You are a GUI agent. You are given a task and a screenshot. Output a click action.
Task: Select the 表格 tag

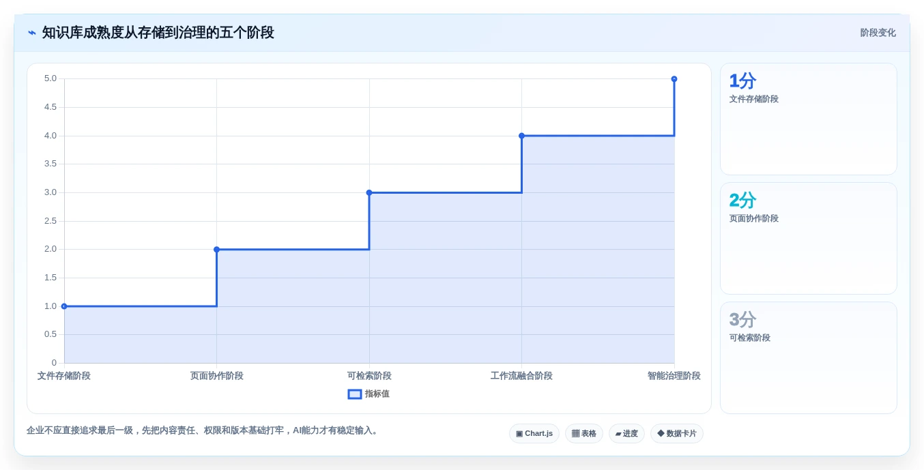coord(584,433)
